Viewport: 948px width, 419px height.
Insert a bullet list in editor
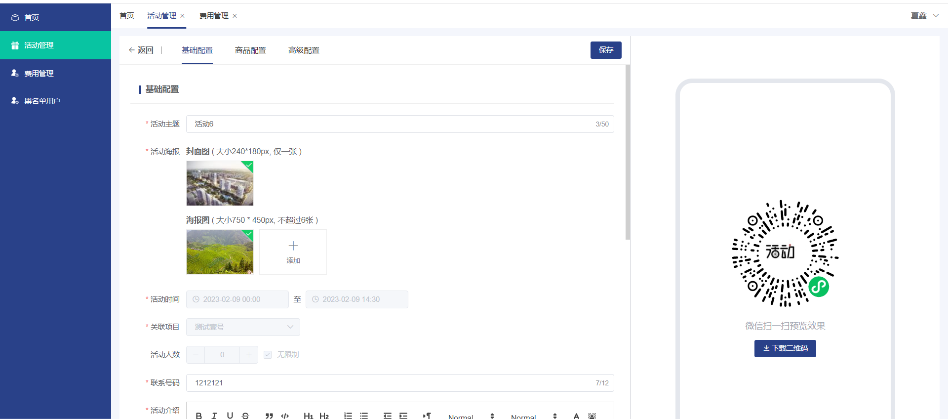point(364,416)
